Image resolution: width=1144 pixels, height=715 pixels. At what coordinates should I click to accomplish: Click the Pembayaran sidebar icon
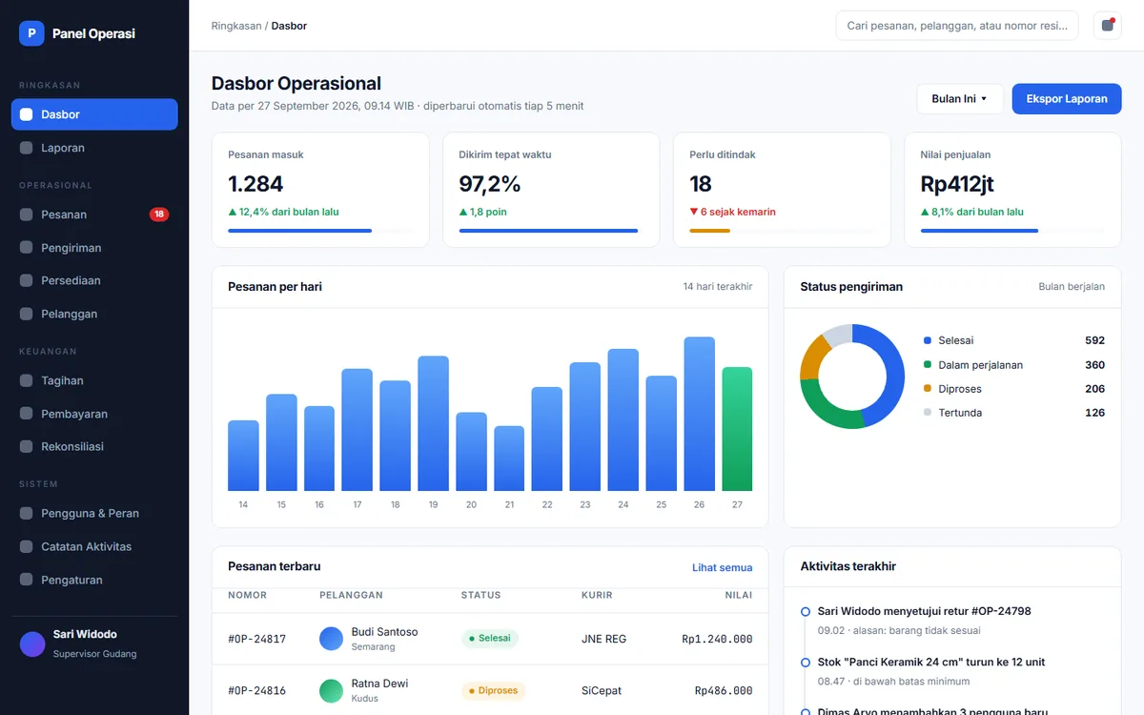pos(26,414)
